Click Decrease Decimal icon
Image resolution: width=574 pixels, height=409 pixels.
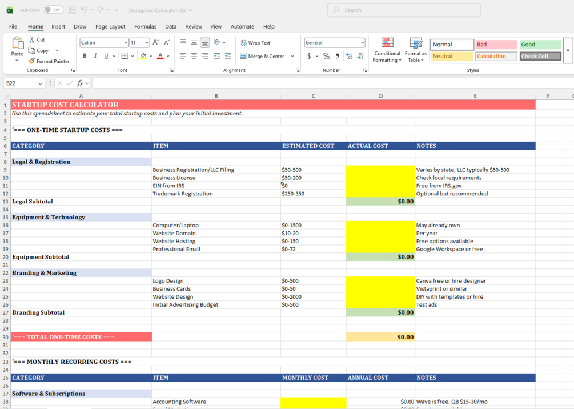(360, 56)
